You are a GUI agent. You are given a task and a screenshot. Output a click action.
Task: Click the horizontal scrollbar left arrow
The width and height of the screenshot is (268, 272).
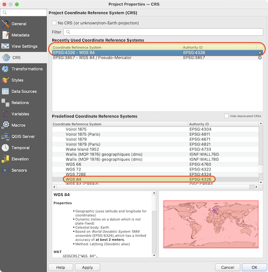(54, 187)
